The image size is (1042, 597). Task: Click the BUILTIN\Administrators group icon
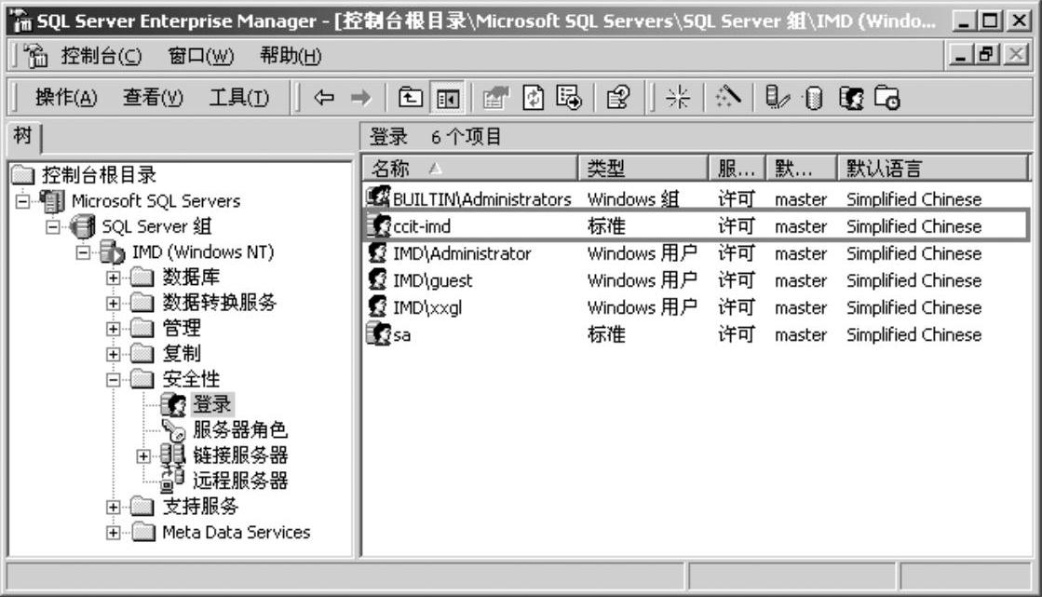pos(379,197)
